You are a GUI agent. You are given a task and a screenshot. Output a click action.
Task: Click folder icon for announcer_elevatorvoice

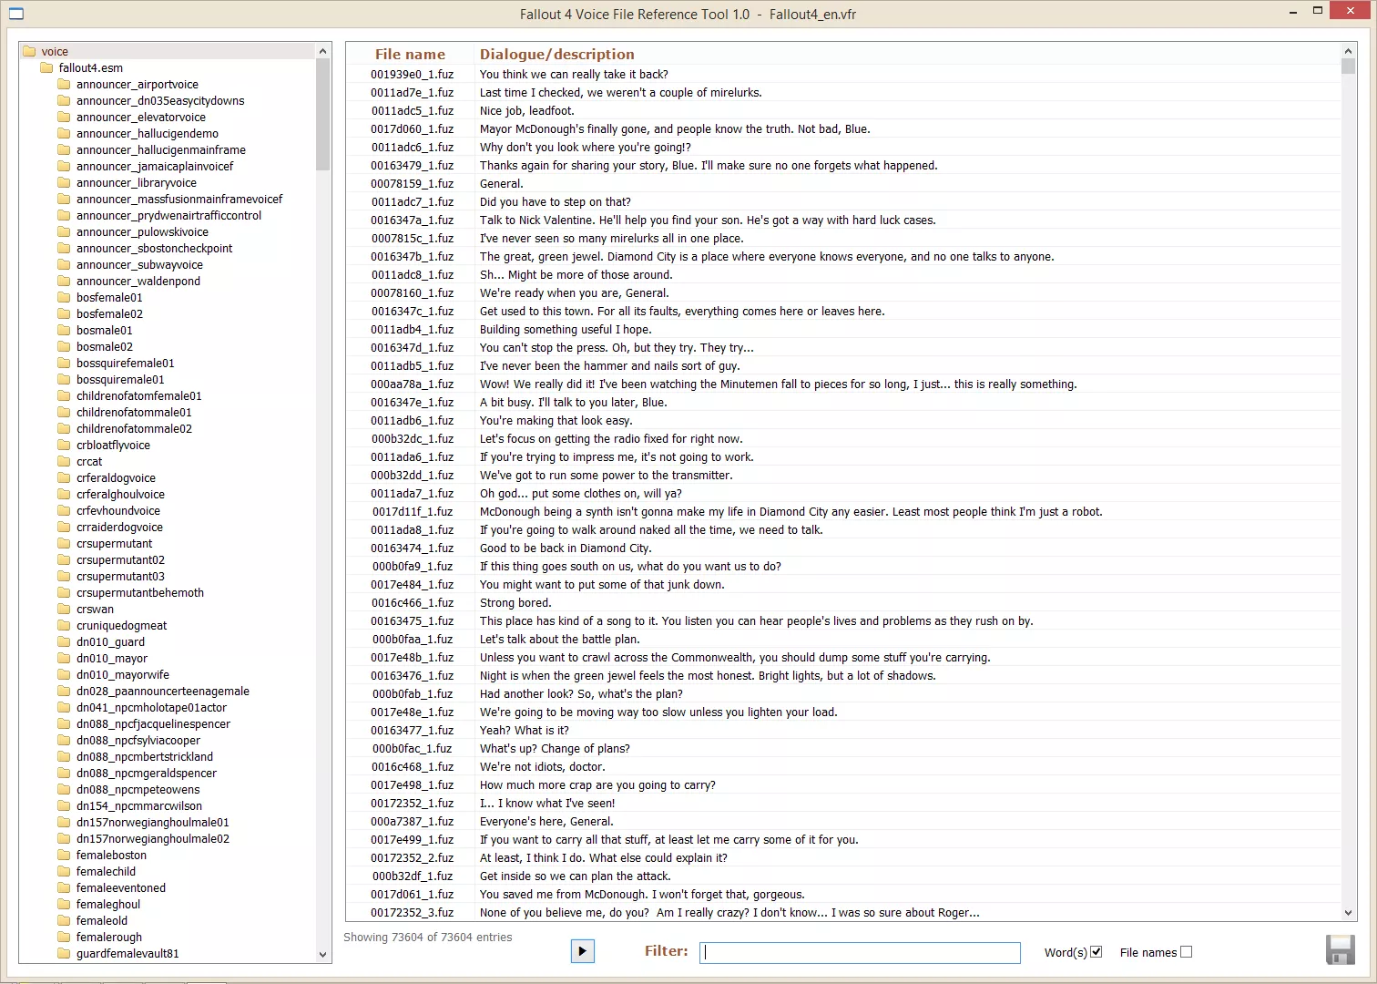coord(64,117)
